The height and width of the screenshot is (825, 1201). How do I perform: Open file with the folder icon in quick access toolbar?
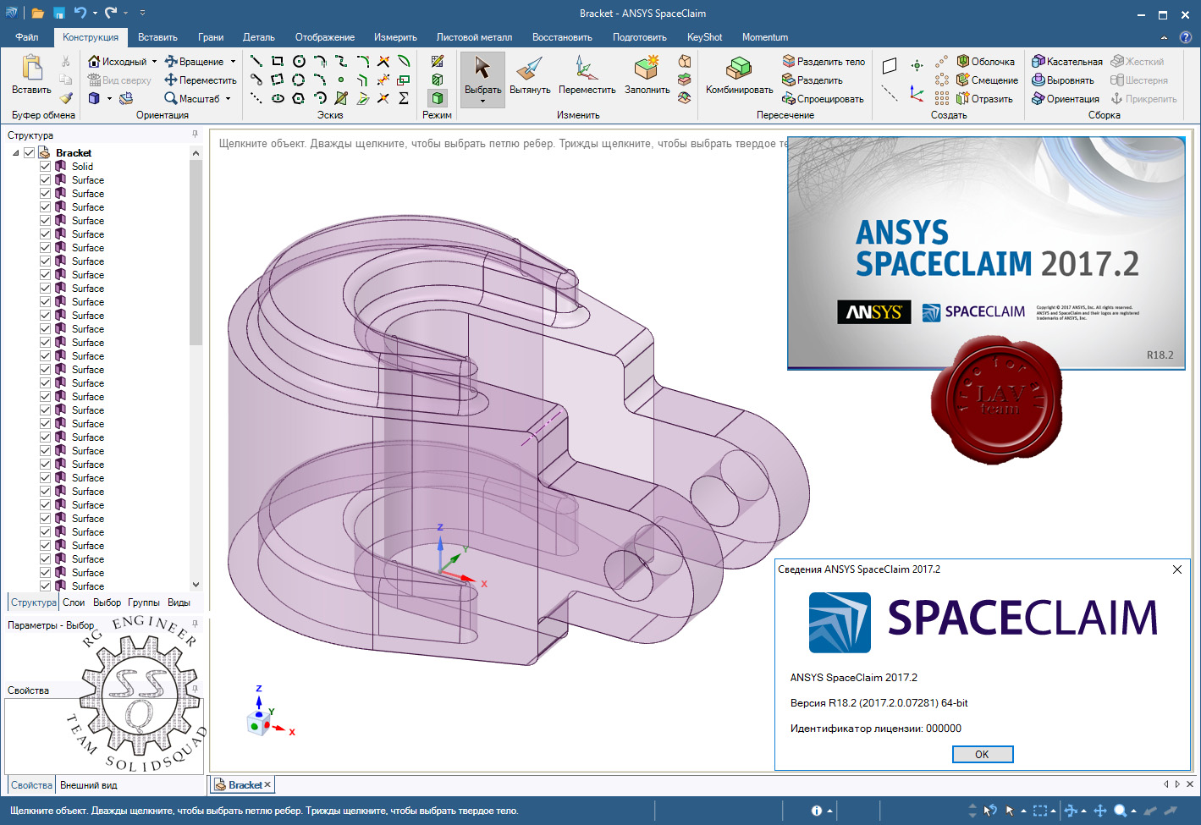[37, 13]
